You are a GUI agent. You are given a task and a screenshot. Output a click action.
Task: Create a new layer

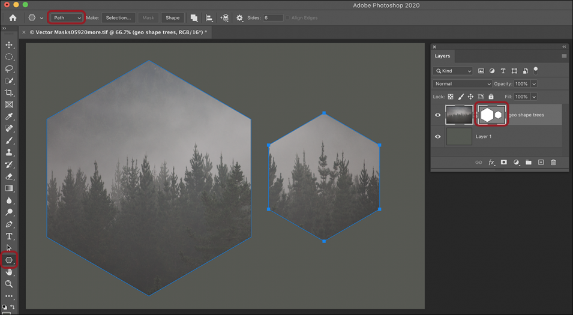[541, 162]
